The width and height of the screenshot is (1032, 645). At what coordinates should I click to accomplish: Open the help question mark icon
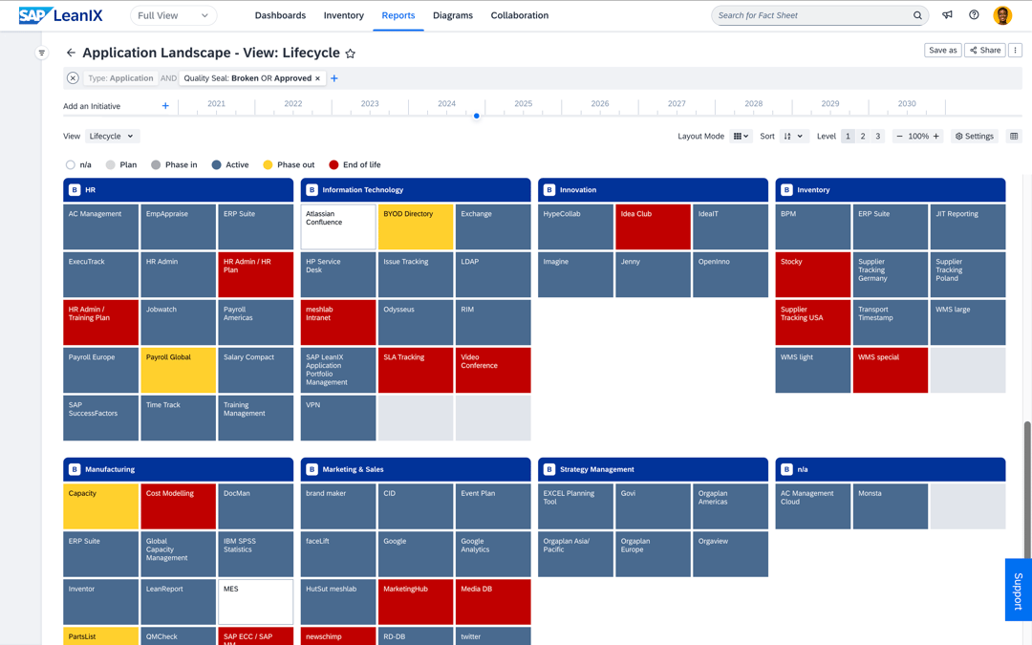pyautogui.click(x=973, y=15)
